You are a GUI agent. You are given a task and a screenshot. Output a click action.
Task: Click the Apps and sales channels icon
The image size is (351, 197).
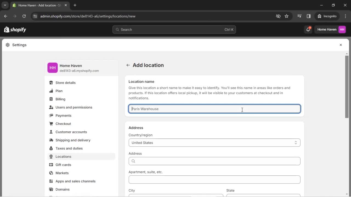pyautogui.click(x=51, y=181)
